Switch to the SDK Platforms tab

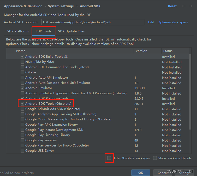coord(18,31)
